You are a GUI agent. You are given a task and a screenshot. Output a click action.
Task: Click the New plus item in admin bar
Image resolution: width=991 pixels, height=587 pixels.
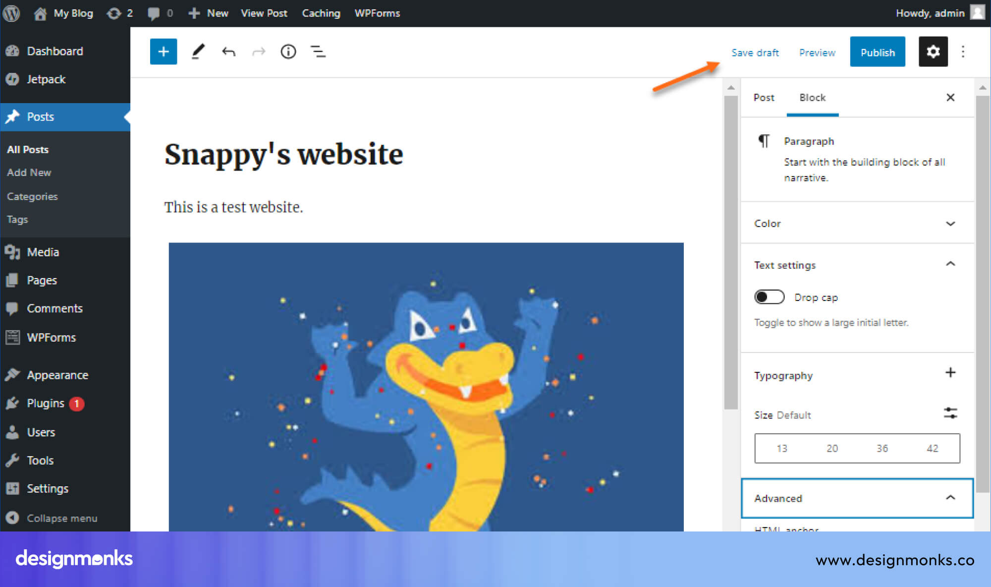click(208, 13)
